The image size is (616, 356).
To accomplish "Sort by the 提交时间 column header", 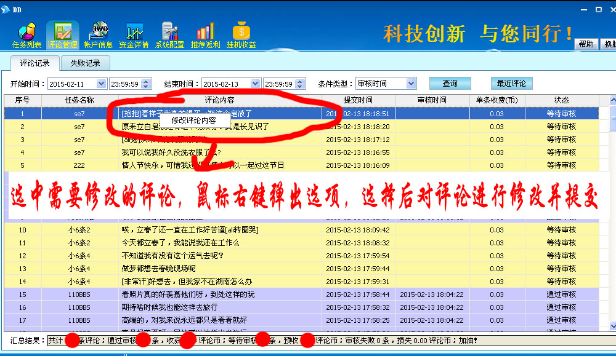I will 359,100.
